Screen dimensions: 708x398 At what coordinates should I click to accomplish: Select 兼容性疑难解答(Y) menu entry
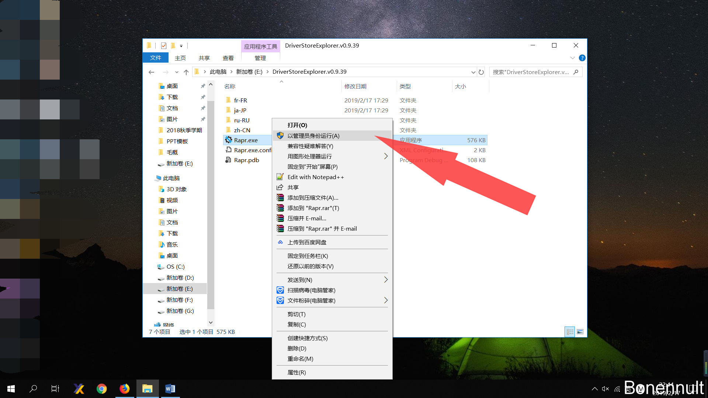click(x=332, y=146)
